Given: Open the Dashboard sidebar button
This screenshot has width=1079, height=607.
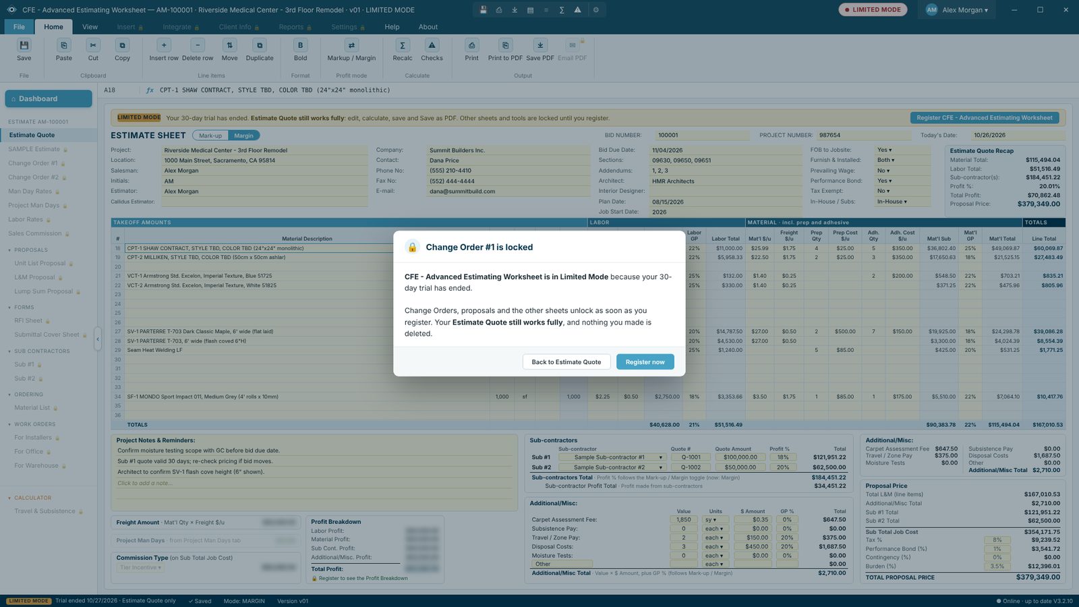Looking at the screenshot, I should tap(49, 98).
